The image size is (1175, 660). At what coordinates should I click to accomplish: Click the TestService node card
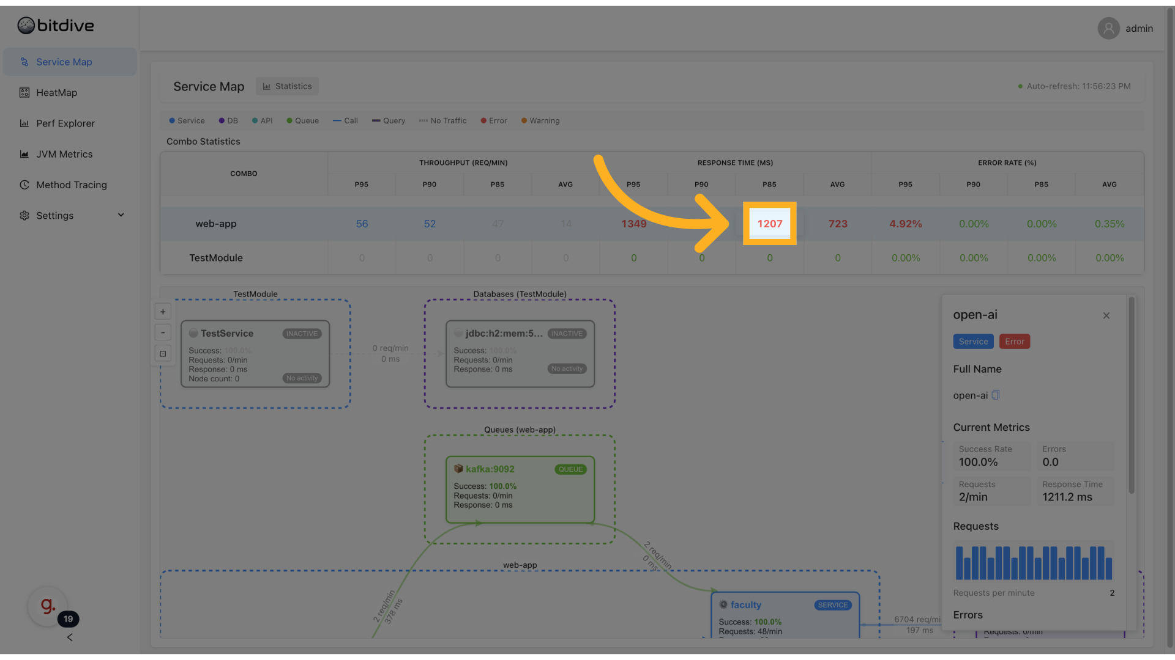click(x=255, y=354)
